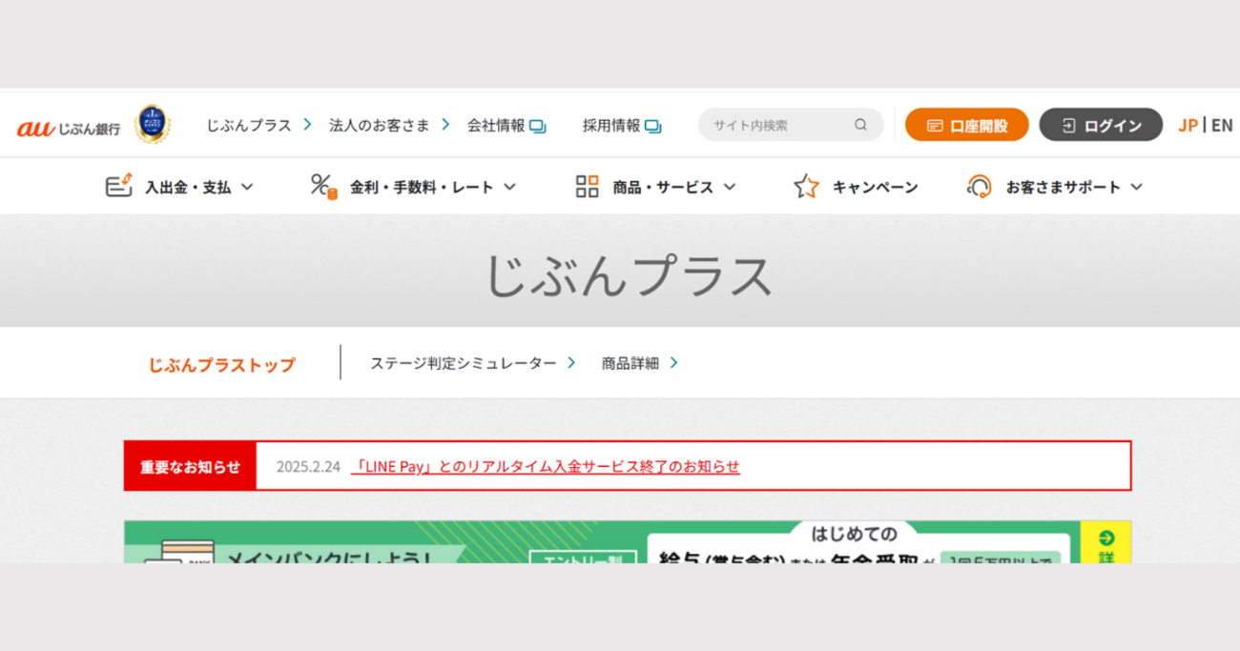Click the chevron after 商品詳細
Image resolution: width=1240 pixels, height=651 pixels.
[673, 362]
